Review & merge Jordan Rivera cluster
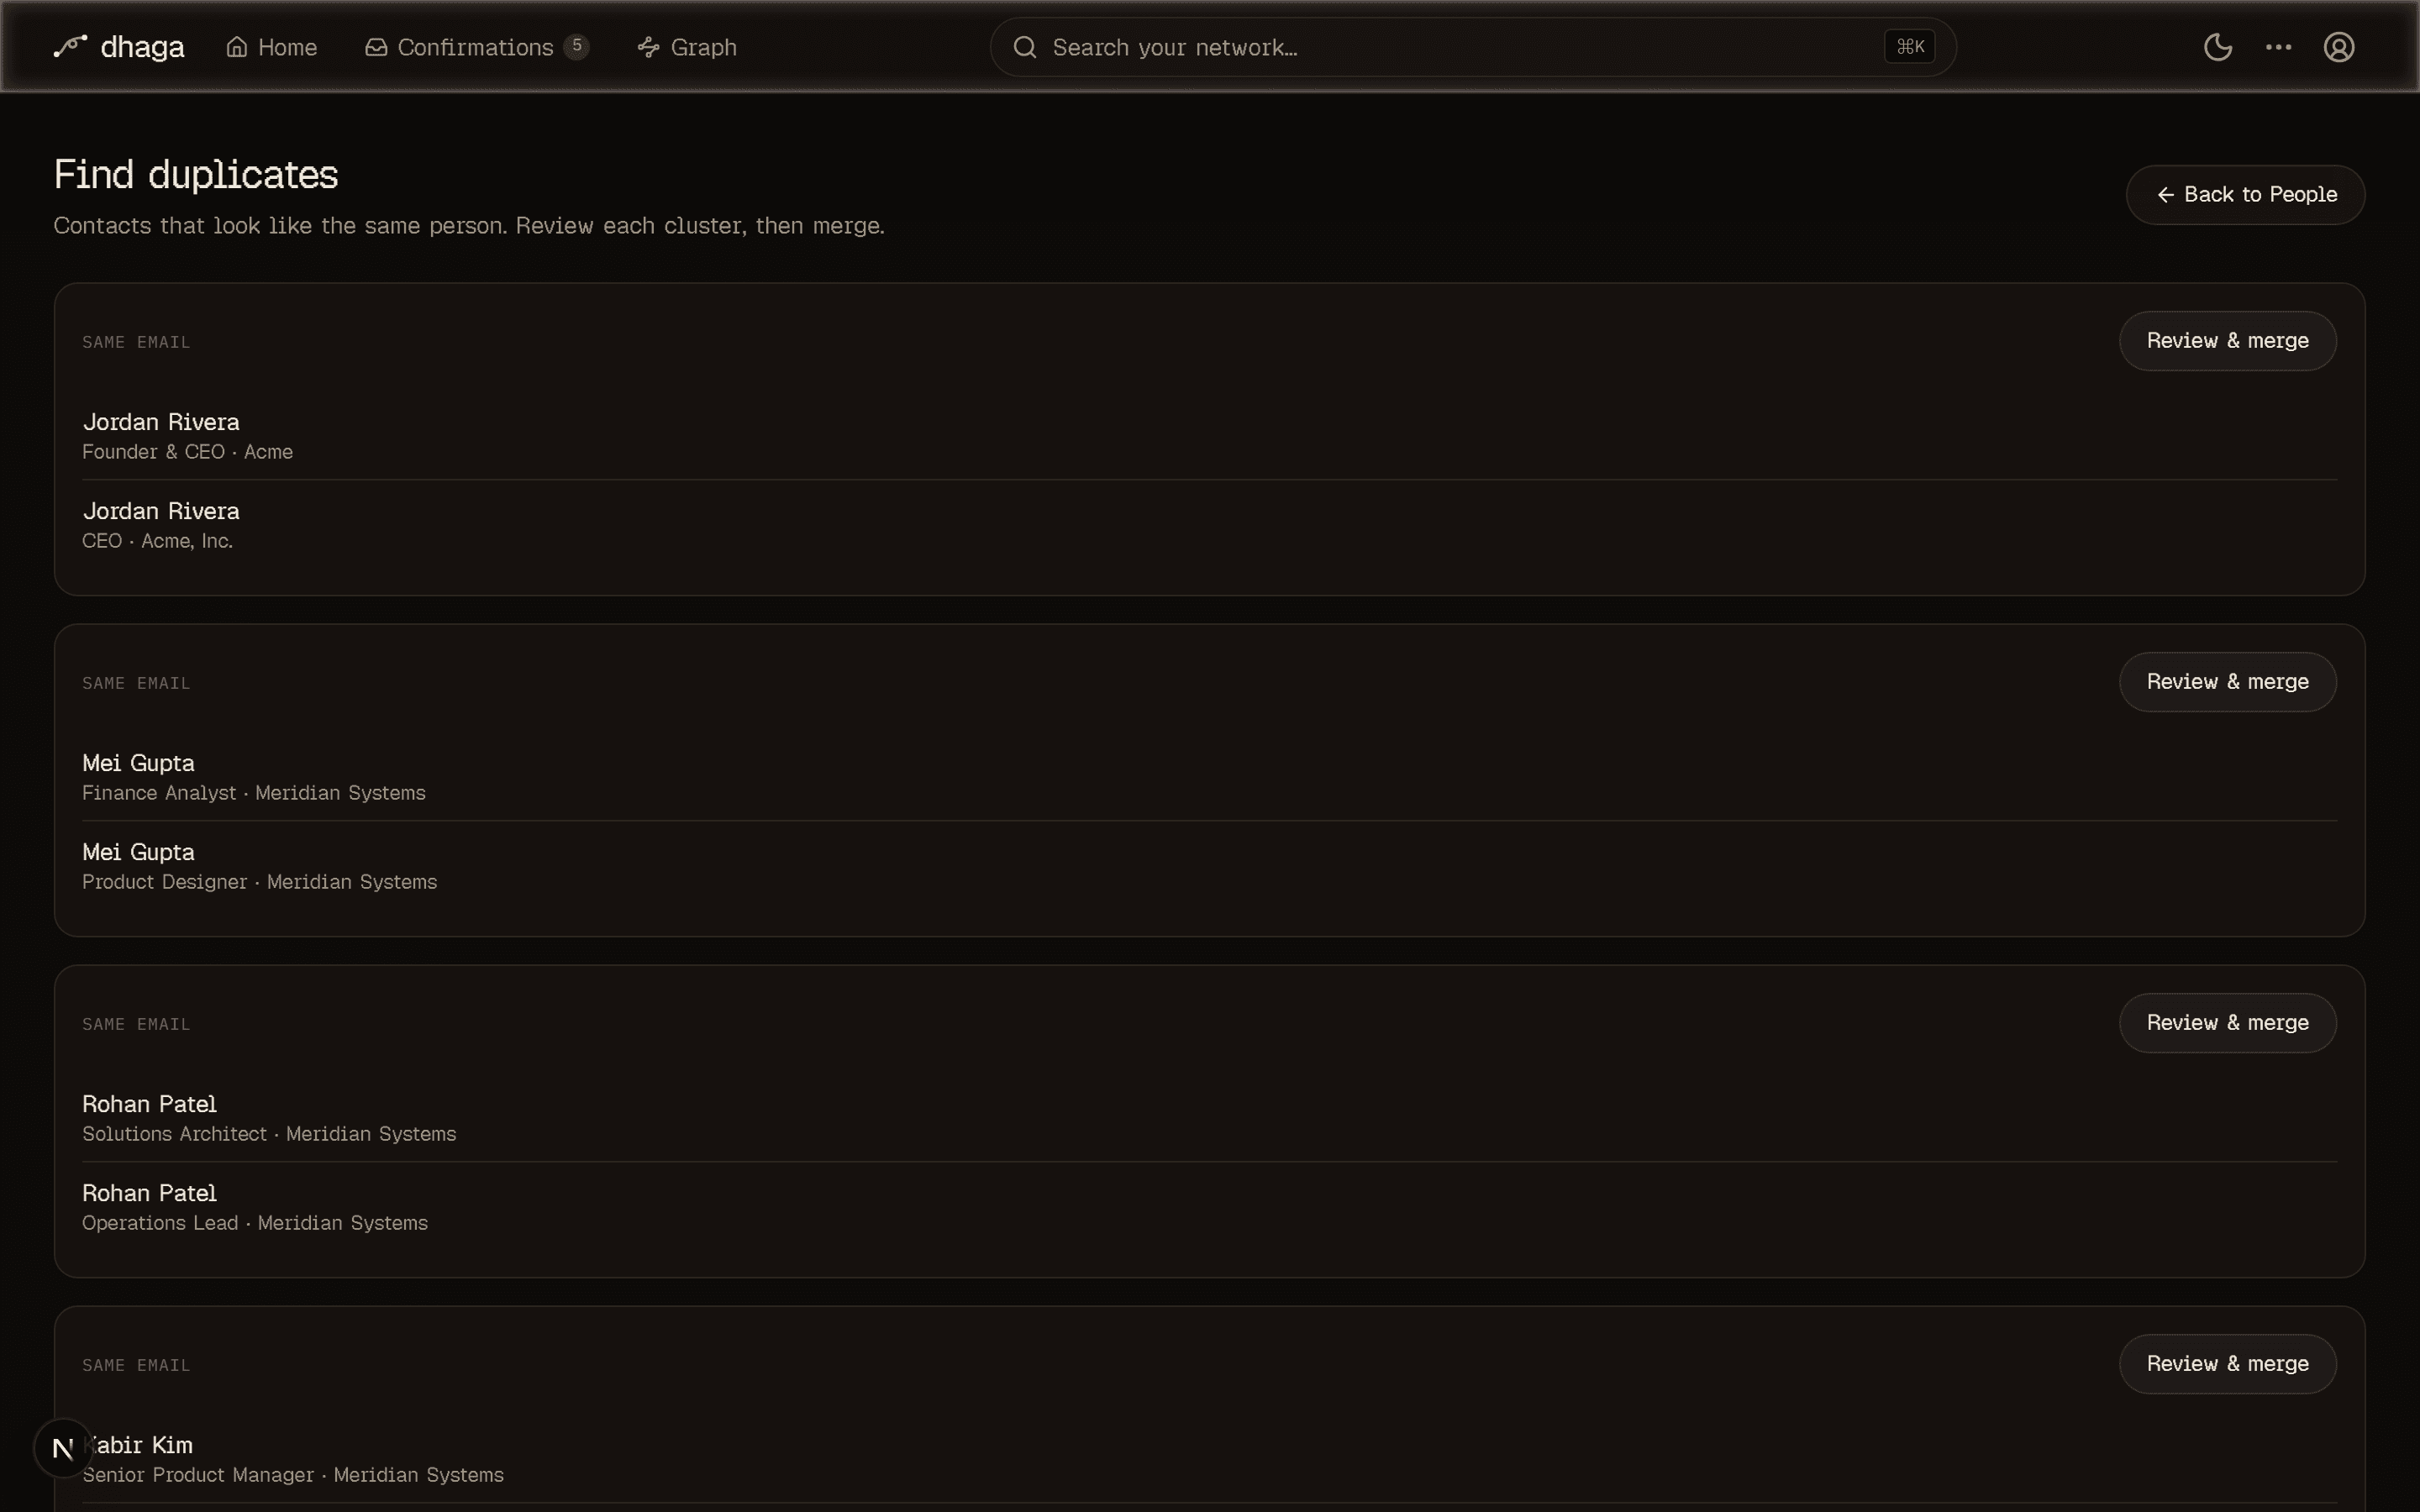The image size is (2420, 1512). click(x=2227, y=341)
